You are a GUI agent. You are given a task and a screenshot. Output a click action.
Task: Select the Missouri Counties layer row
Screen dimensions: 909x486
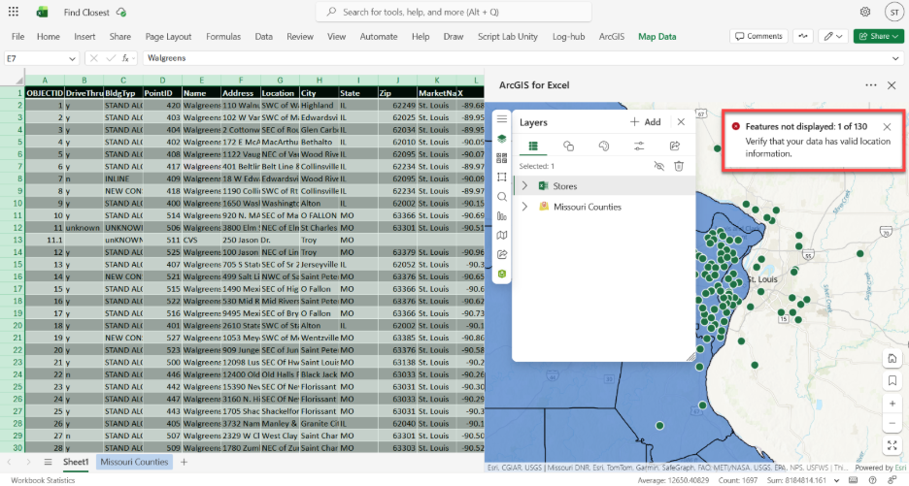604,207
